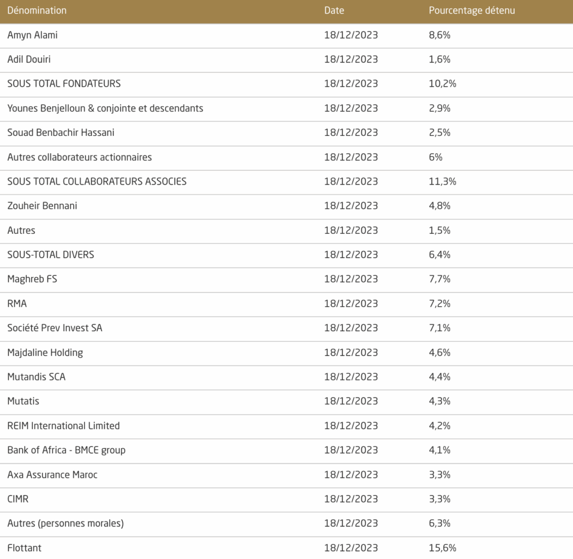Select the Société Prev Invest SA row
The image size is (573, 559).
[55, 328]
